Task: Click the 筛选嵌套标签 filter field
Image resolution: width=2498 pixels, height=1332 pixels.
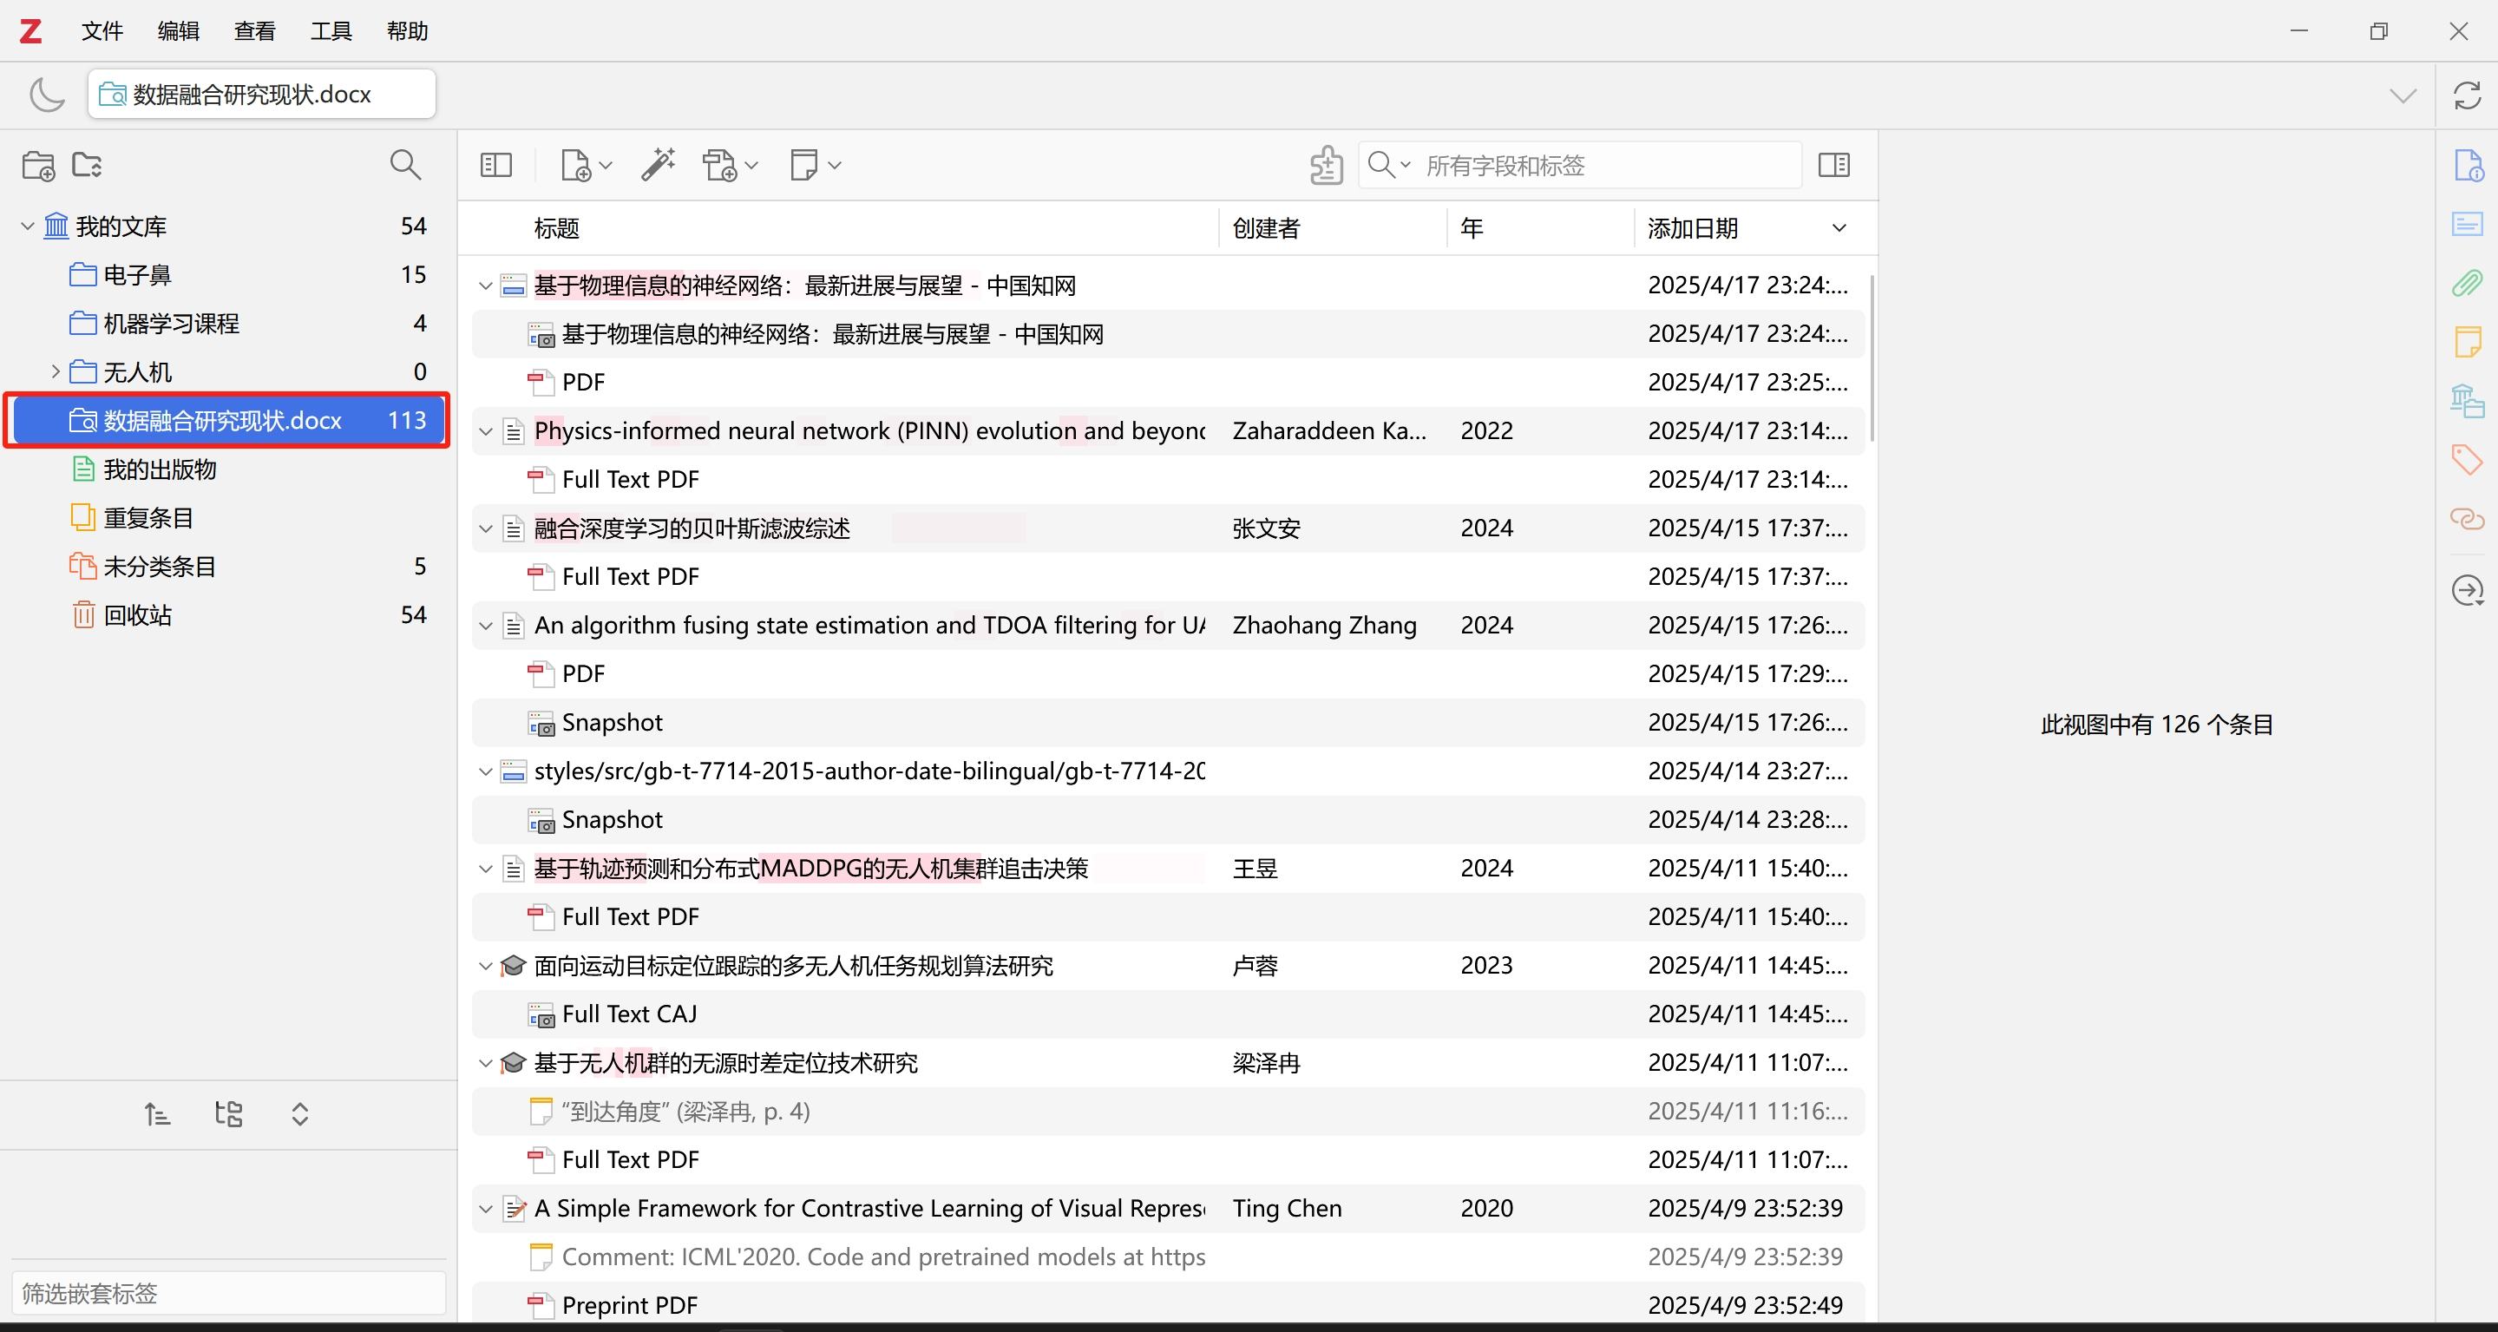Action: (229, 1293)
